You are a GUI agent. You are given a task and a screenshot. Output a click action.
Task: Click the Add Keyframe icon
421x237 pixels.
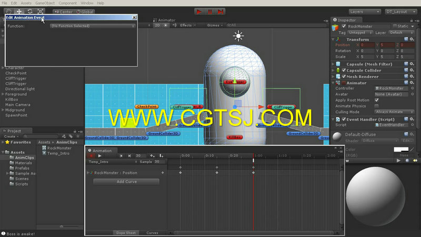click(152, 155)
